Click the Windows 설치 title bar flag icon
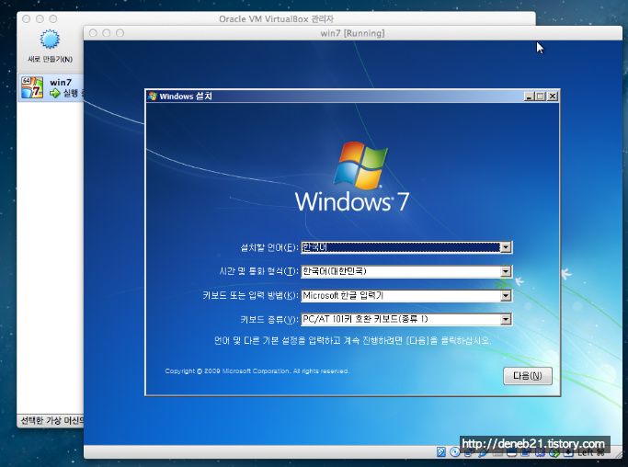This screenshot has width=628, height=467. click(x=153, y=97)
